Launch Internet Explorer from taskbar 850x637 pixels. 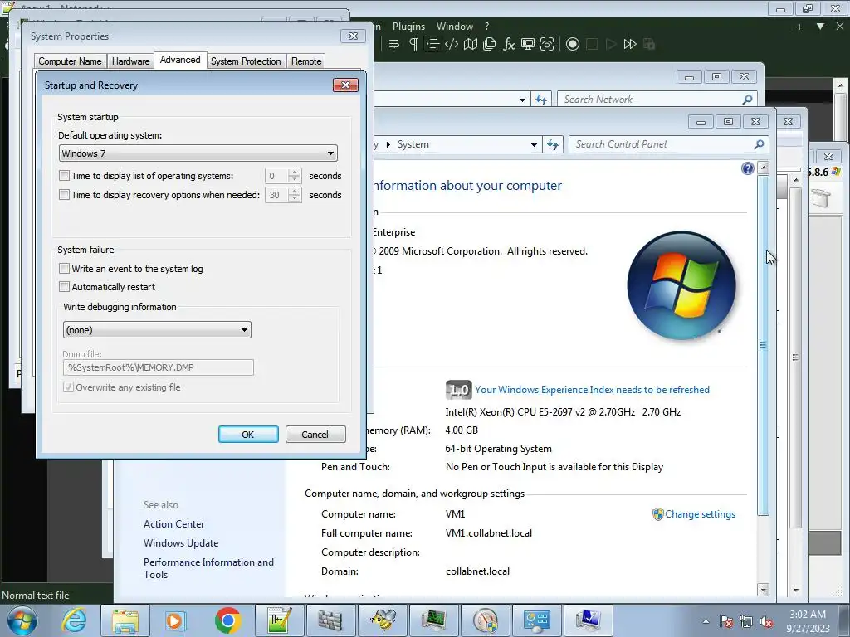pos(74,620)
